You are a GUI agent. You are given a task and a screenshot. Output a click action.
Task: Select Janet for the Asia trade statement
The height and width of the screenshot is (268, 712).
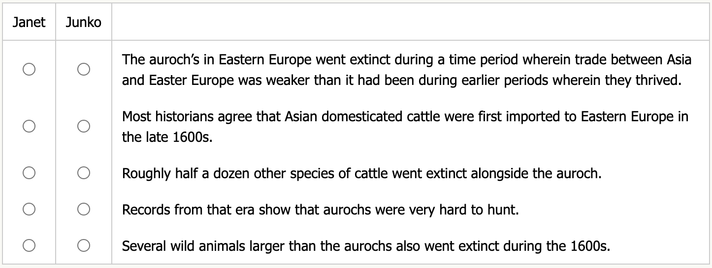(29, 70)
